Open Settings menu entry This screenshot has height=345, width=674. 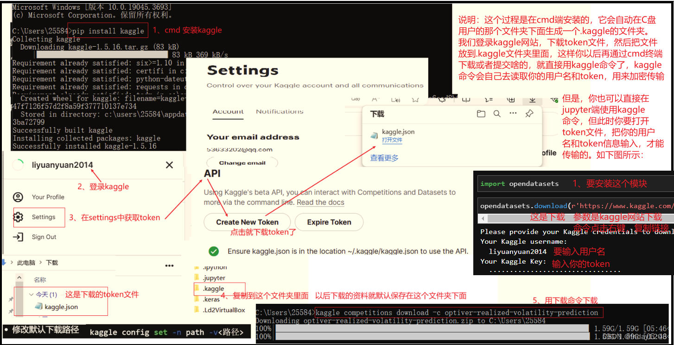click(x=44, y=217)
